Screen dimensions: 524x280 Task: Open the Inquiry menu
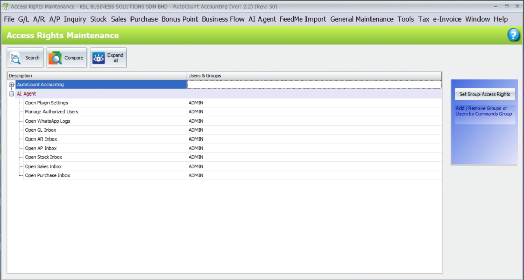pos(75,19)
